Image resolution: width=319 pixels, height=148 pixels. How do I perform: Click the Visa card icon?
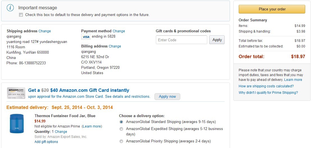pyautogui.click(x=86, y=37)
